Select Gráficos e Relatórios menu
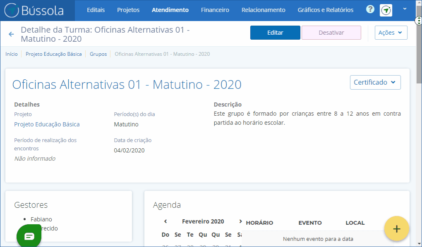The height and width of the screenshot is (247, 422). coord(325,10)
